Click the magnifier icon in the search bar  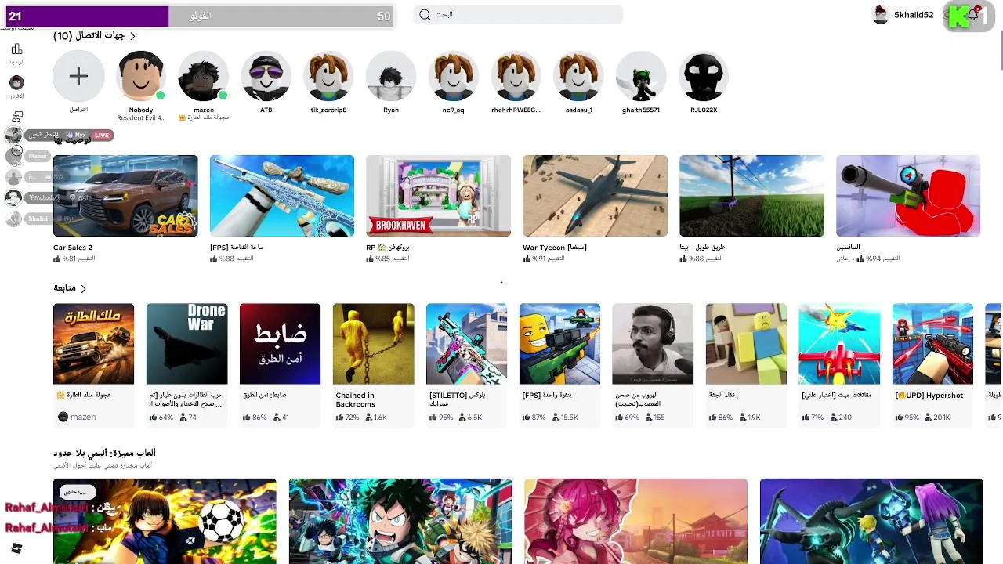coord(425,15)
